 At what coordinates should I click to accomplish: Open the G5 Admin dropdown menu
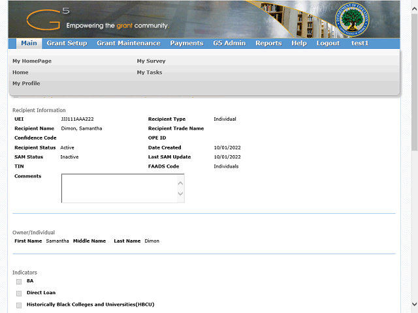[x=229, y=44]
